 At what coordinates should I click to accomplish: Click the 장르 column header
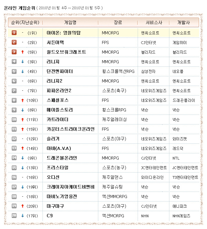[x=118, y=23]
